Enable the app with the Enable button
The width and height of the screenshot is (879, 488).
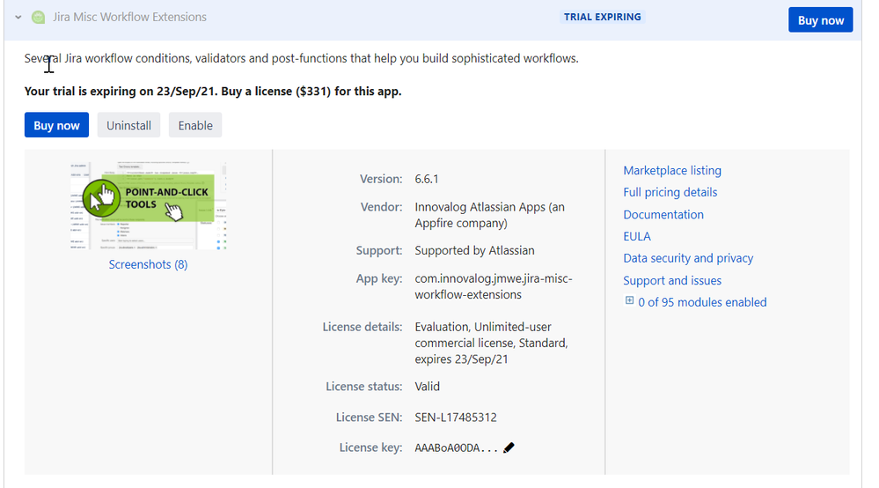[x=195, y=125]
